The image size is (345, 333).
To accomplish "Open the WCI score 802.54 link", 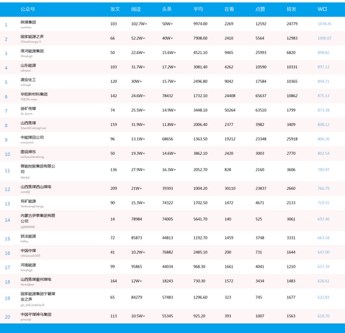I will point(324,153).
